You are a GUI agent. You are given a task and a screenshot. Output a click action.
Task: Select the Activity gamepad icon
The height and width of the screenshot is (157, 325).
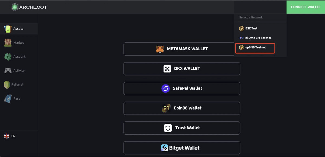click(x=7, y=70)
